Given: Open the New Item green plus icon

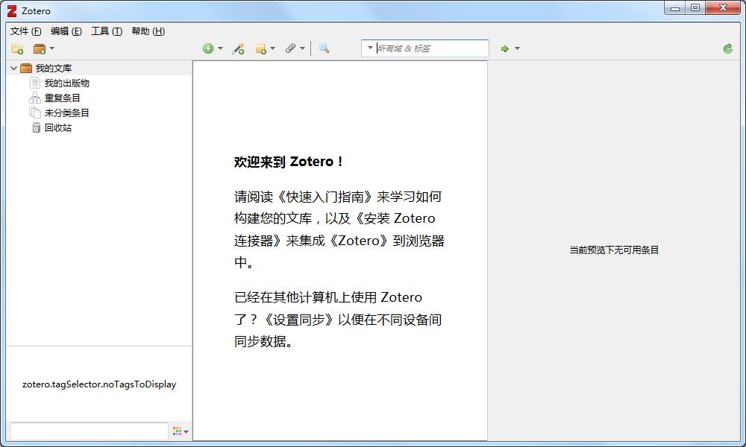Looking at the screenshot, I should click(x=209, y=48).
